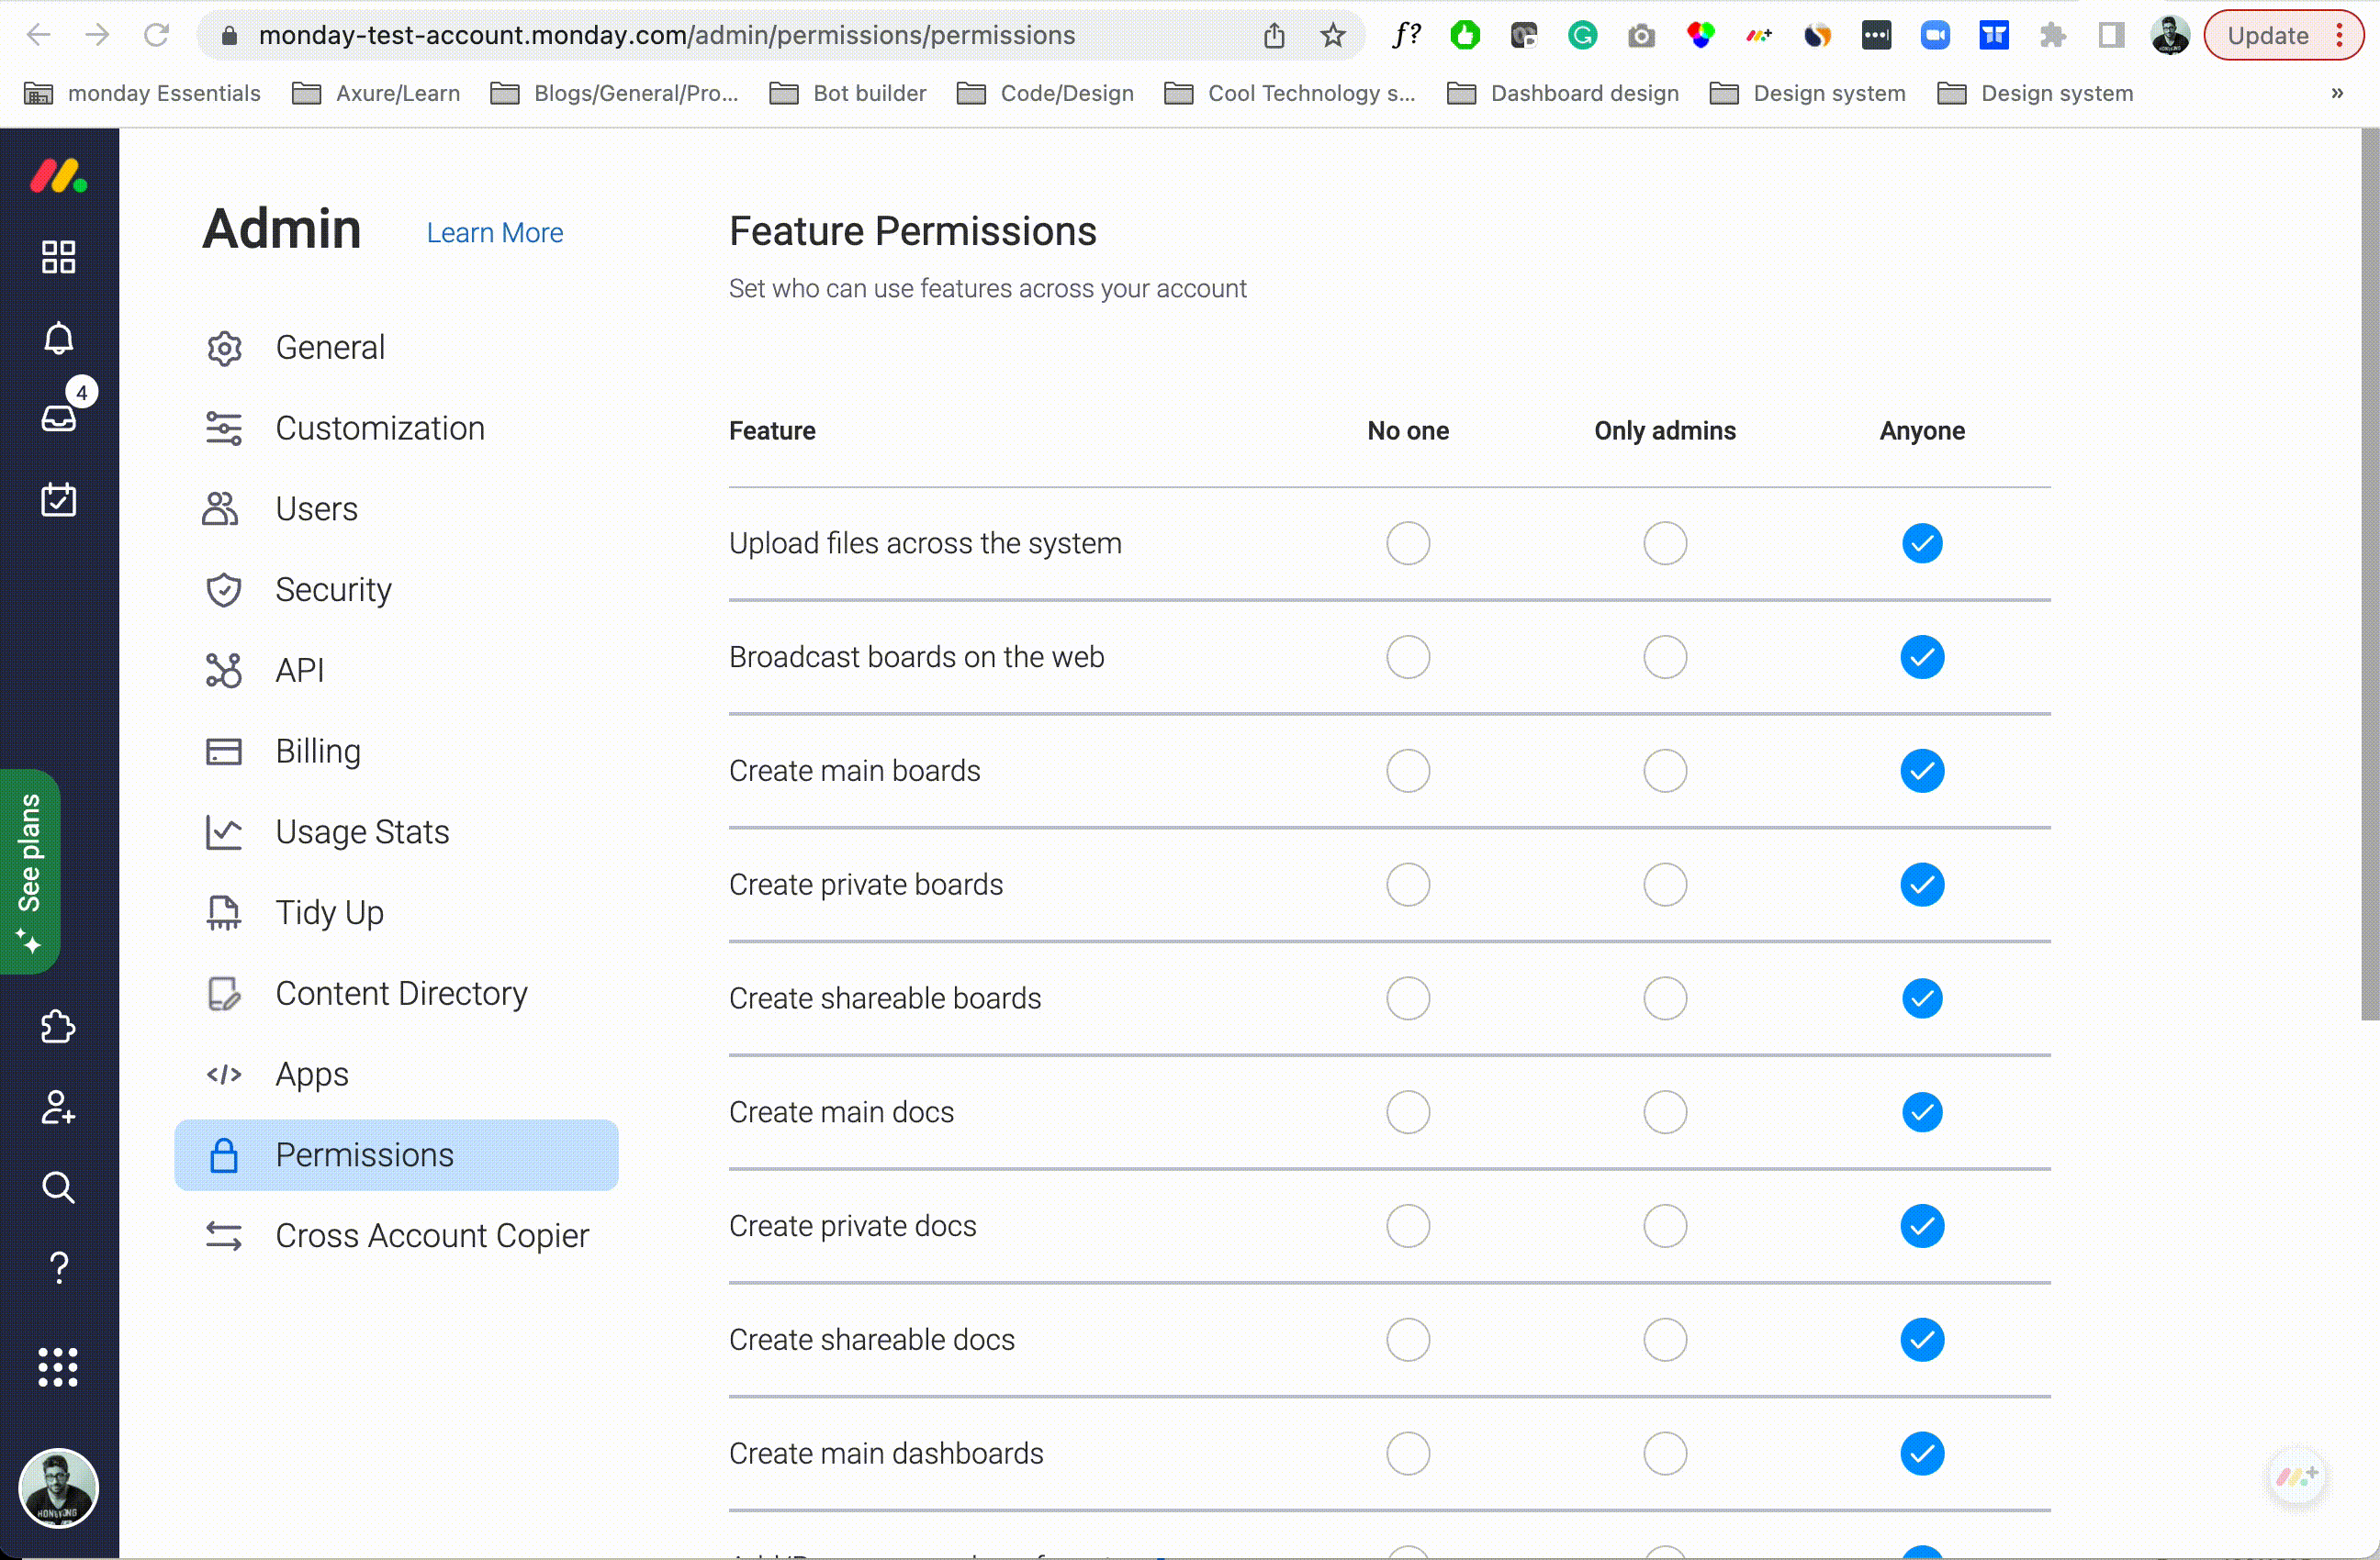Click the browser forward arrow
The image size is (2380, 1560).
click(97, 35)
